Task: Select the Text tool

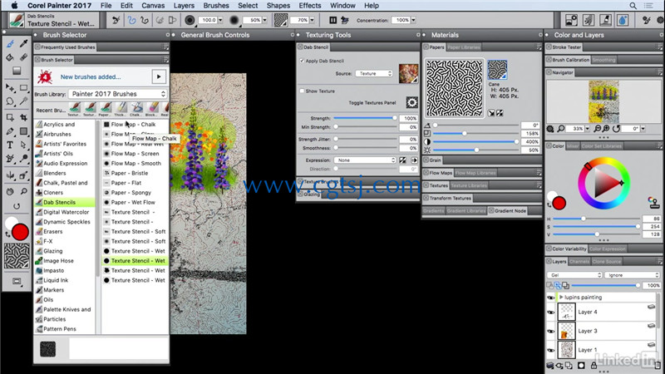Action: (x=10, y=145)
